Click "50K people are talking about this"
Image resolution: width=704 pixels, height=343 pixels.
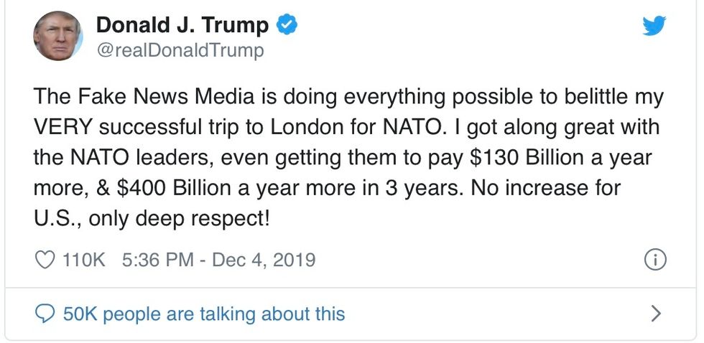point(204,314)
